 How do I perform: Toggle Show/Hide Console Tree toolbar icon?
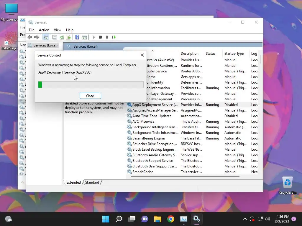[x=46, y=37]
